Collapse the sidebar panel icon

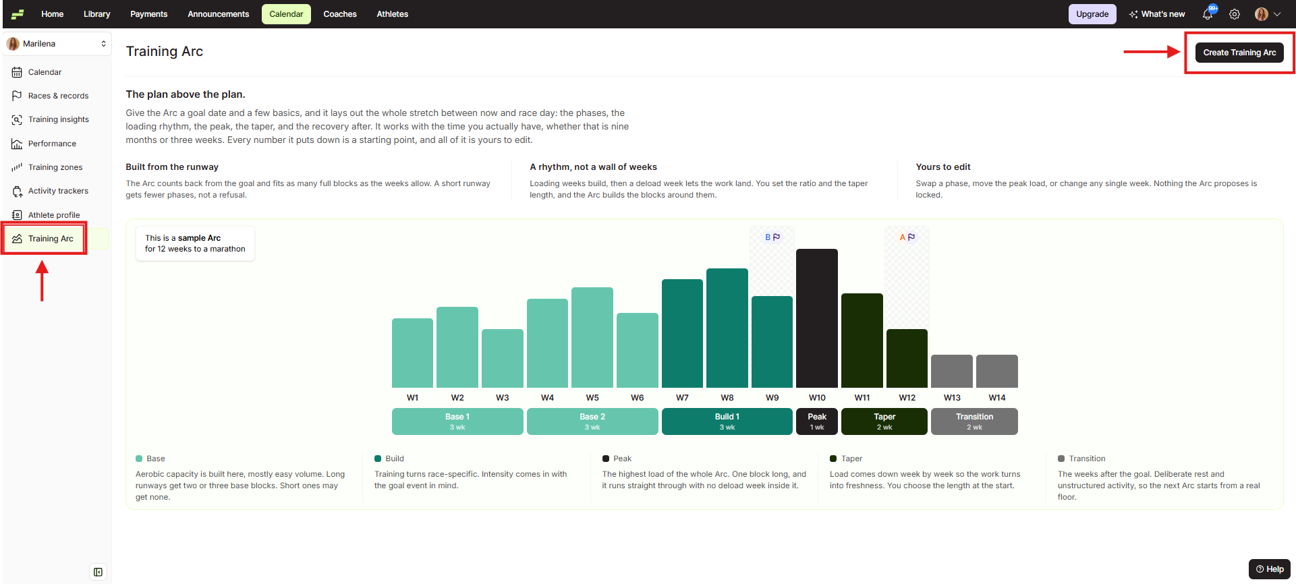[98, 573]
